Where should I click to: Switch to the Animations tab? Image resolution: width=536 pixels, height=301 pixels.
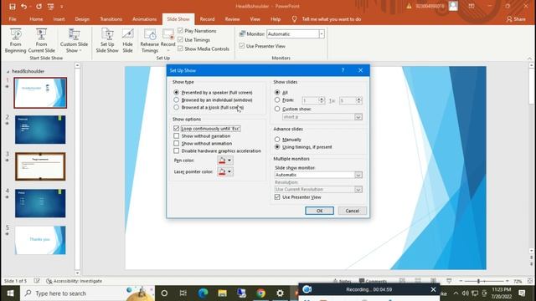coord(144,19)
